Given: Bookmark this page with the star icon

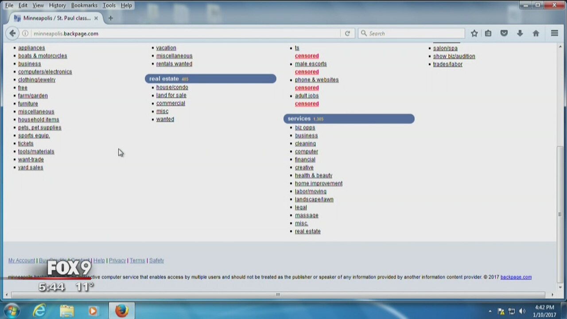Looking at the screenshot, I should pyautogui.click(x=474, y=33).
